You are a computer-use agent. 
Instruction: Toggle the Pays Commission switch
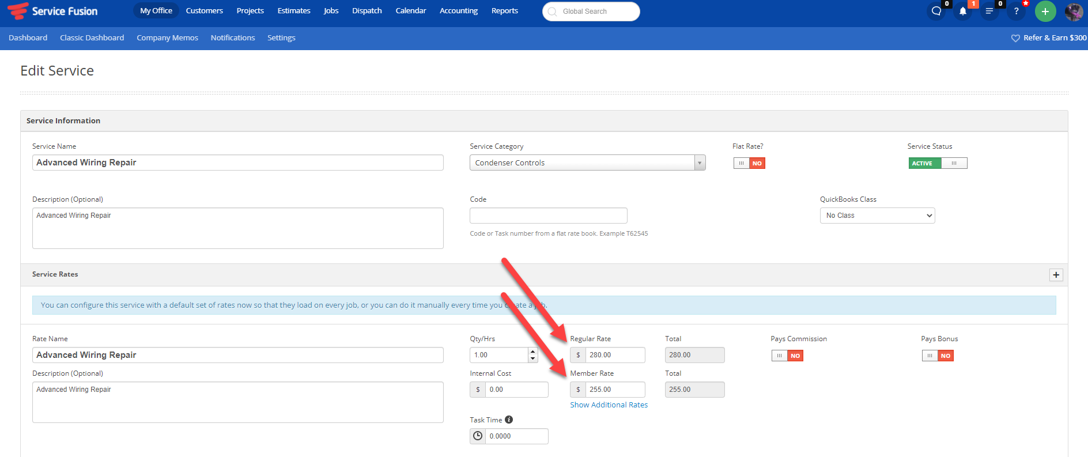(787, 356)
